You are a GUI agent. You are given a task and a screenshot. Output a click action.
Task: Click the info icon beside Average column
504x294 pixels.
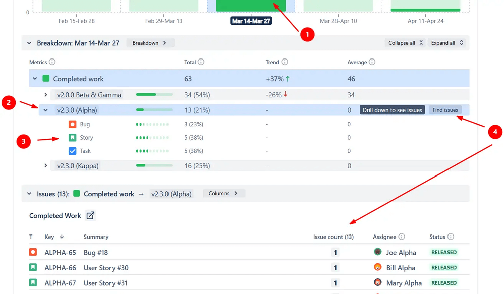tap(372, 62)
